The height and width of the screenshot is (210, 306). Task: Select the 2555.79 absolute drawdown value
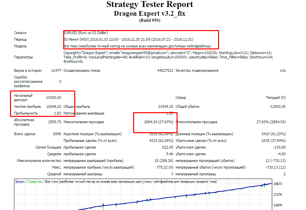(x=55, y=122)
